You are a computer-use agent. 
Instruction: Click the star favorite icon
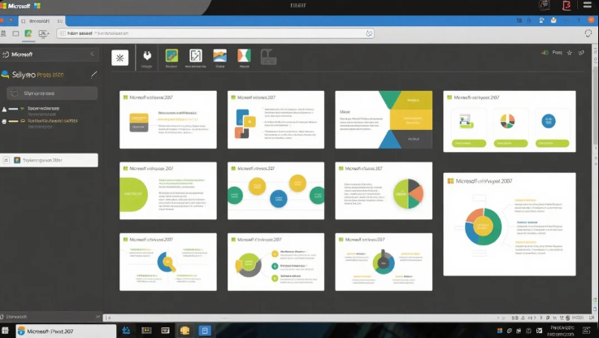[x=569, y=53]
